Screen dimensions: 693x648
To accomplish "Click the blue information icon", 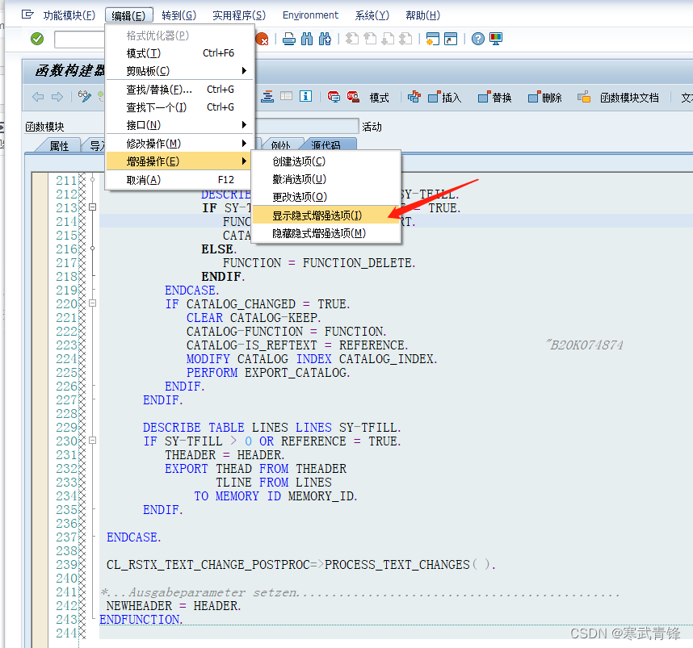I will click(305, 96).
